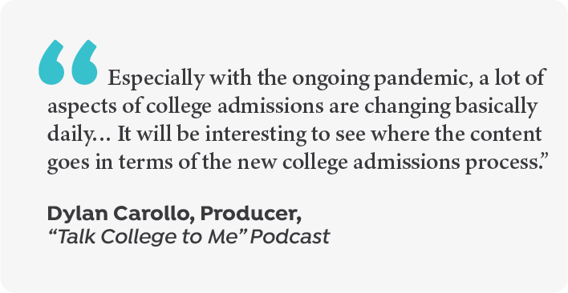The height and width of the screenshot is (293, 568).
Task: Click the teal opening quotation mark icon
Action: (68, 62)
